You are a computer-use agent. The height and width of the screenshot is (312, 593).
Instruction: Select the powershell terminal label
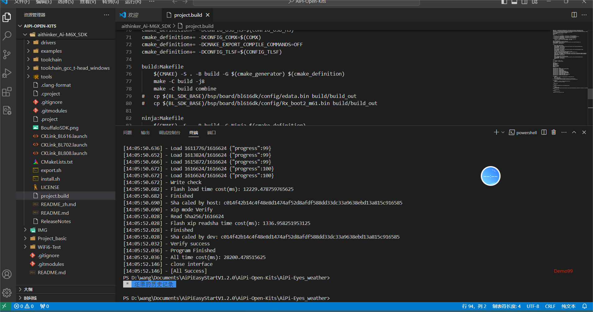click(523, 133)
